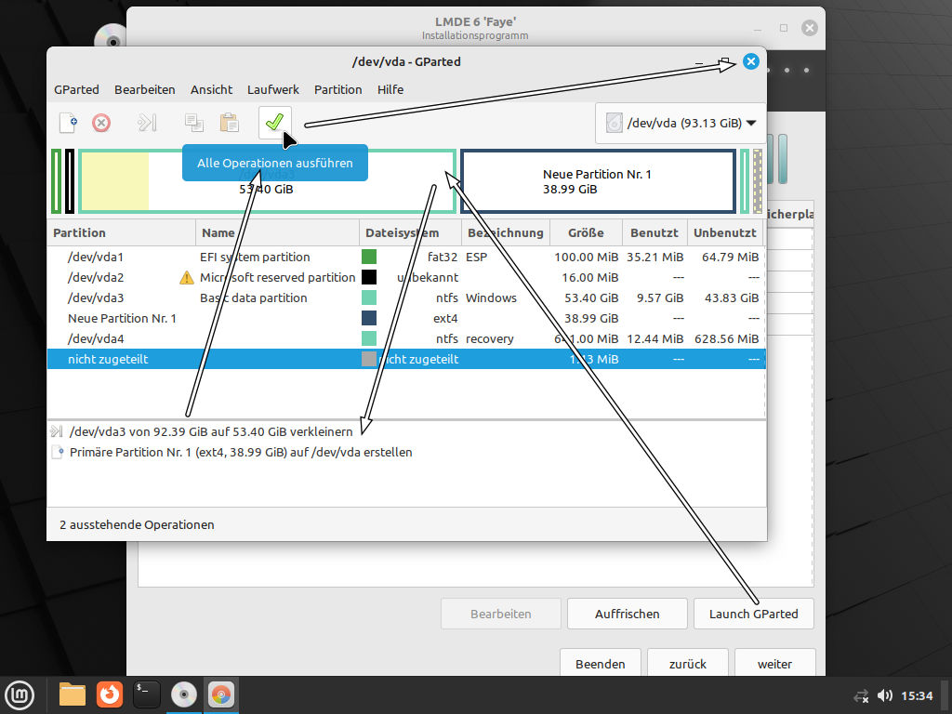Open the Bearbeiten menu
Screen dimensions: 952x714
pos(144,89)
